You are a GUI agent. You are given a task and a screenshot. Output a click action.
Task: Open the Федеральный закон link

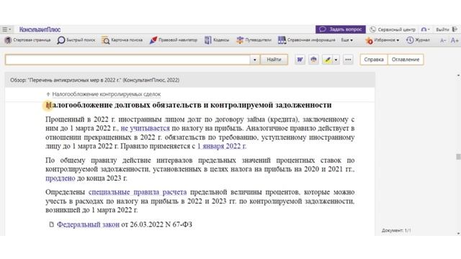click(88, 224)
